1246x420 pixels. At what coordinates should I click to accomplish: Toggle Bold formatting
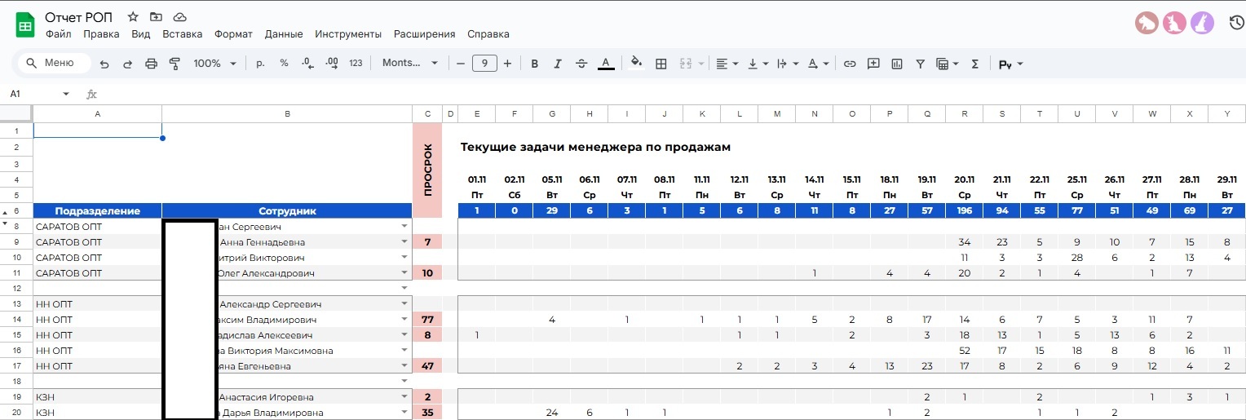pyautogui.click(x=535, y=64)
